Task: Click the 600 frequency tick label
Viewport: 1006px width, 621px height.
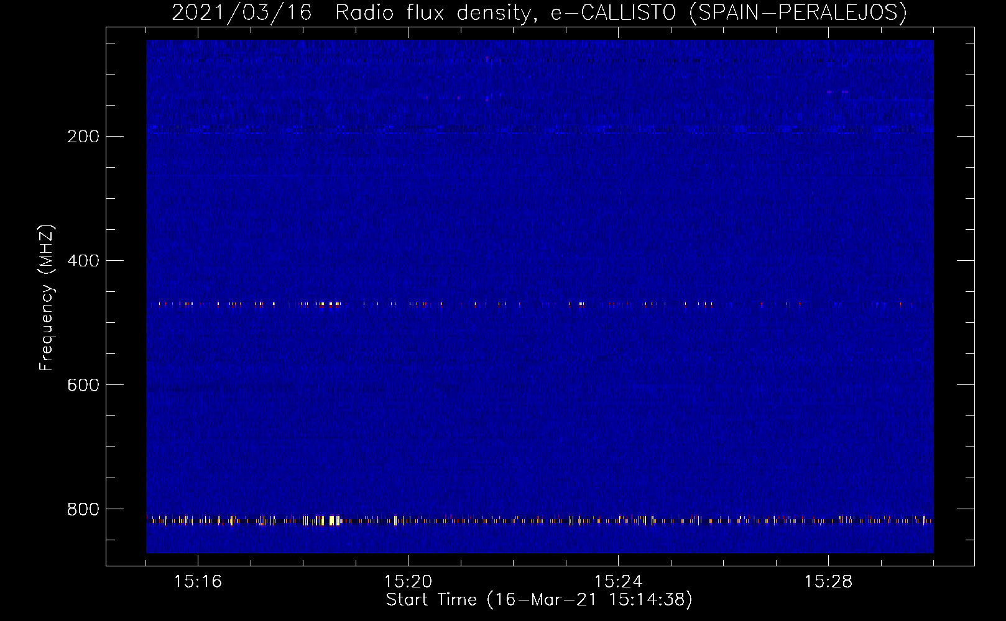Action: click(x=83, y=385)
